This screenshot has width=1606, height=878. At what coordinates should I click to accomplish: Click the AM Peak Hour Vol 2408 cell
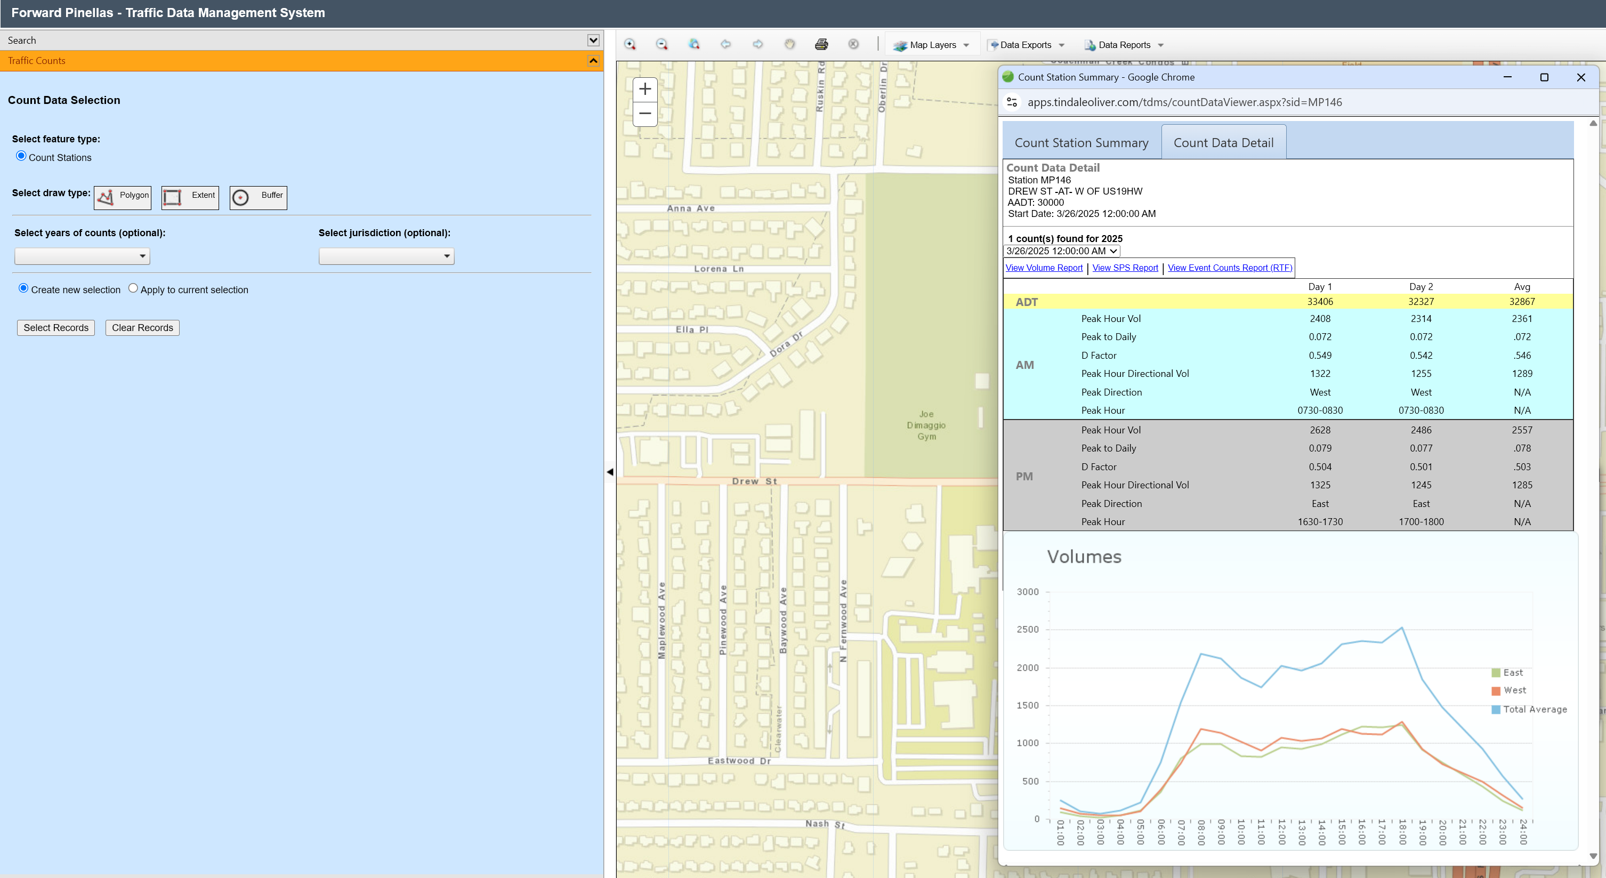point(1320,319)
